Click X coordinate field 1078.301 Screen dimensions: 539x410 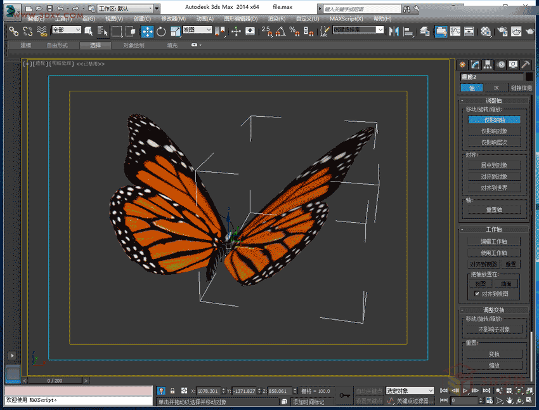point(209,391)
